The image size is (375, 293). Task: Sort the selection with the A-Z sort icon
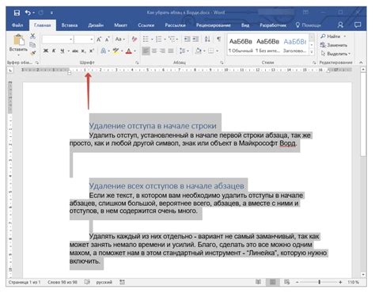(x=207, y=40)
